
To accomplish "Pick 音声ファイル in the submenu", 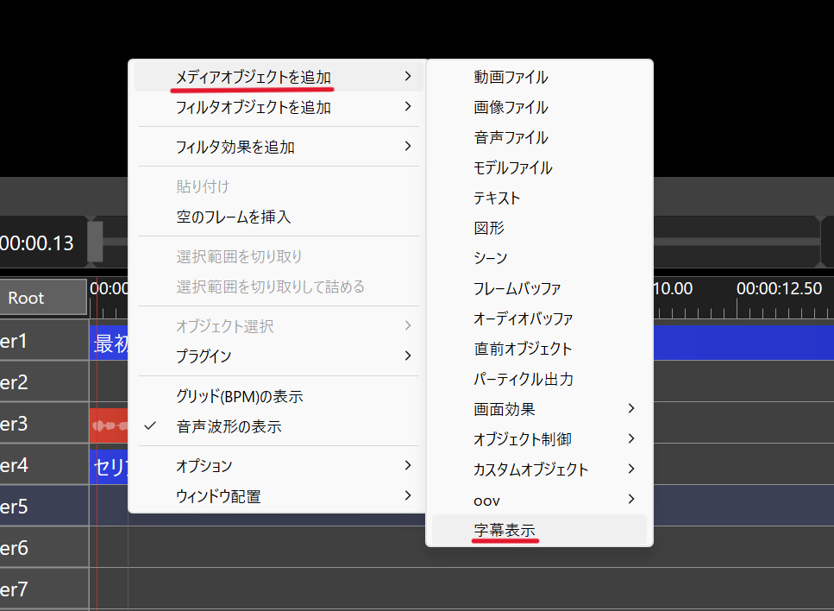I will 510,137.
